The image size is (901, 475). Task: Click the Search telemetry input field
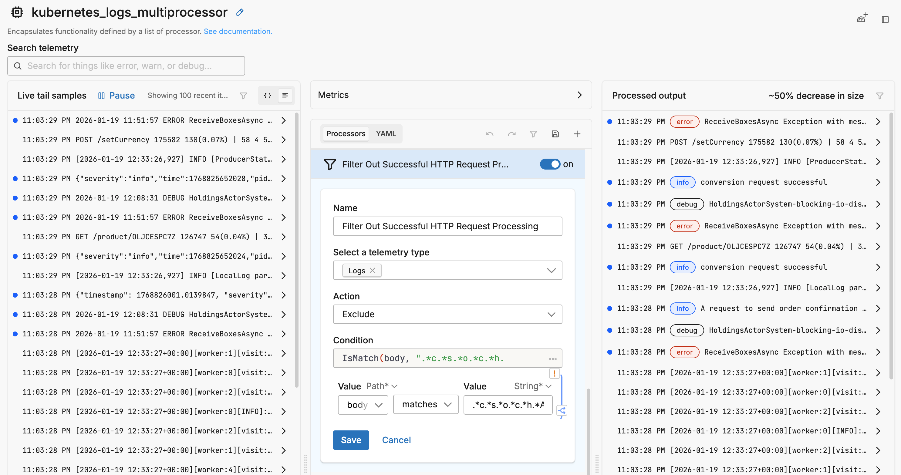click(126, 66)
